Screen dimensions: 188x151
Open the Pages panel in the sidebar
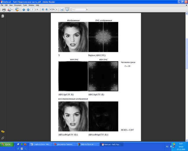click(x=3, y=16)
